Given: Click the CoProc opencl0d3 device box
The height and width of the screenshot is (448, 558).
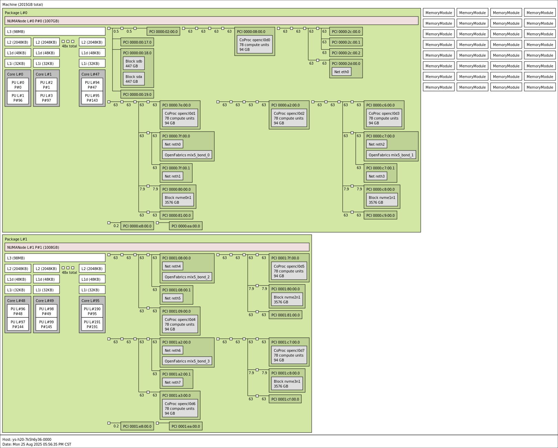Looking at the screenshot, I should click(384, 118).
